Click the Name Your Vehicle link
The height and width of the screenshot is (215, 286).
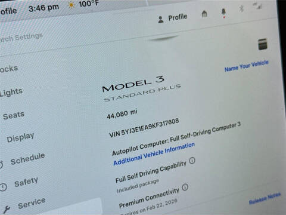246,66
